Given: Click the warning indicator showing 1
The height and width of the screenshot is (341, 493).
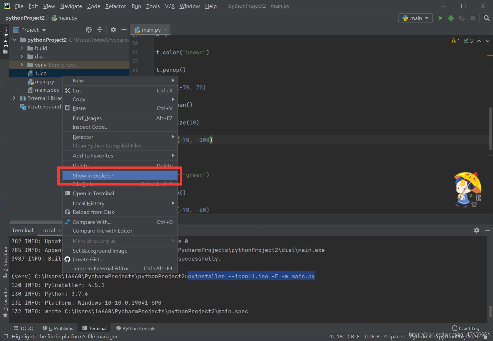Looking at the screenshot, I should pos(456,41).
